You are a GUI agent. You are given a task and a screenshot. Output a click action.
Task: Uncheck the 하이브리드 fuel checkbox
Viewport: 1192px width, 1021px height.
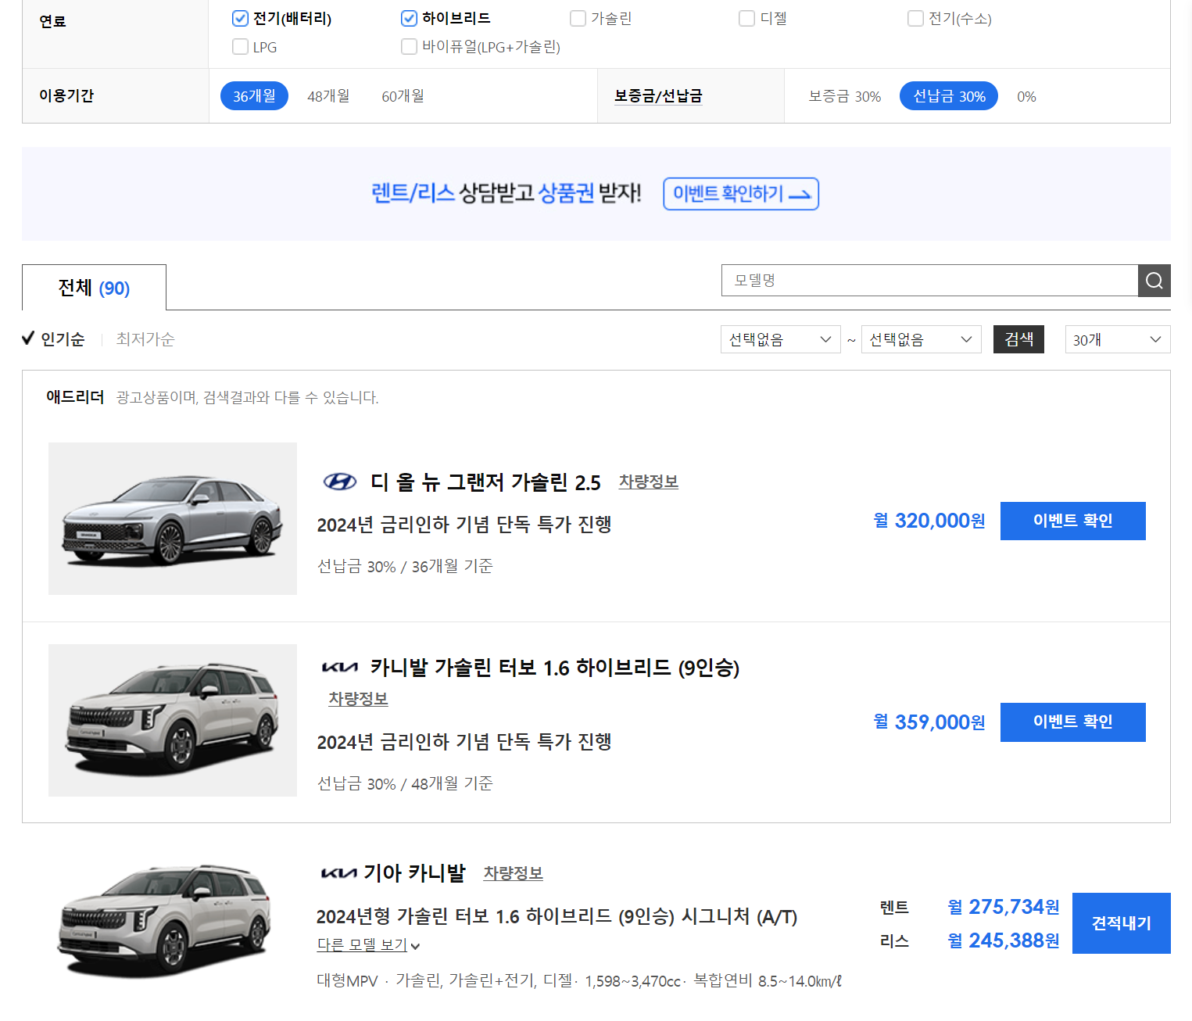409,18
